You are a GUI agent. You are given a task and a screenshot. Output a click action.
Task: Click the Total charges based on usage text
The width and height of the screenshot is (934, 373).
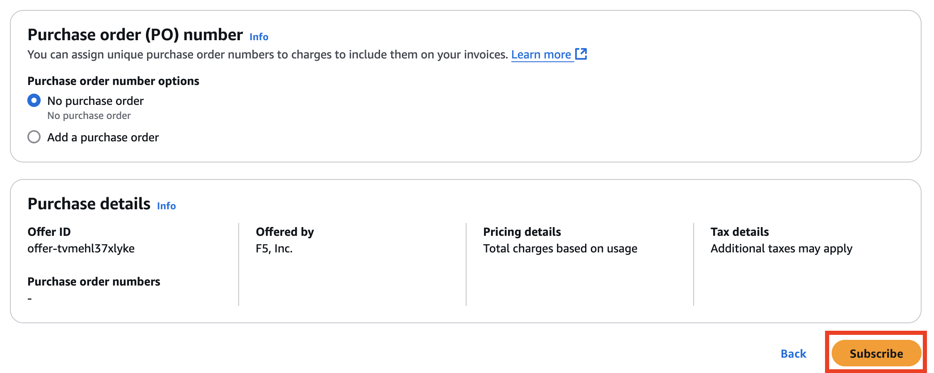(x=560, y=249)
